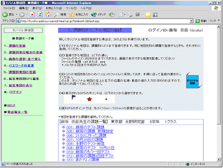The width and height of the screenshot is (223, 168).
Task: Open sidebar link 3 画像の選択・並べ替え
Action: pos(25,59)
